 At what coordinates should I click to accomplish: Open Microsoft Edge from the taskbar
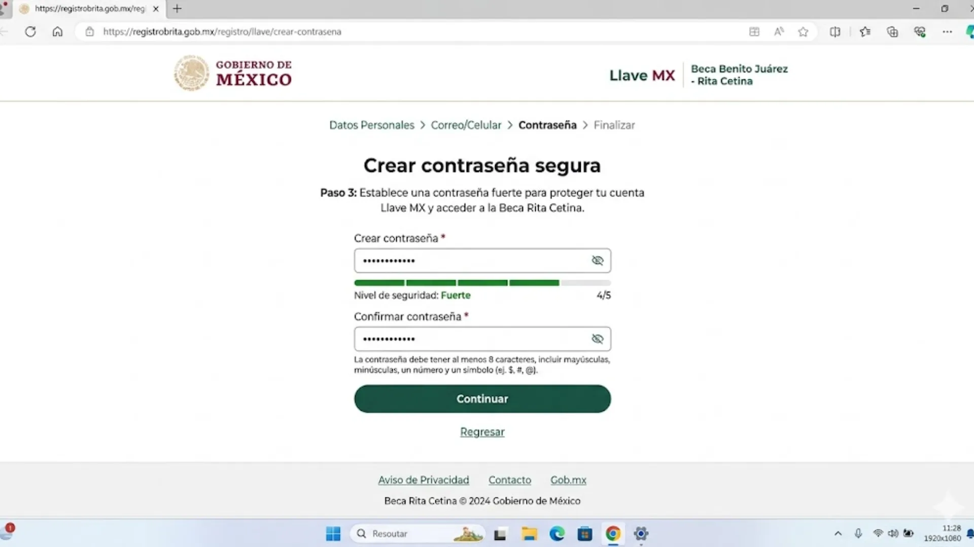pyautogui.click(x=557, y=534)
